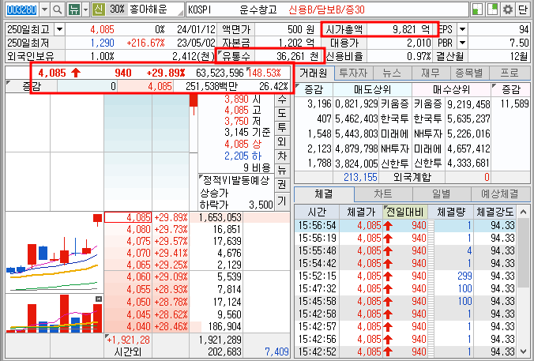Click the 권 side button

click(x=282, y=185)
